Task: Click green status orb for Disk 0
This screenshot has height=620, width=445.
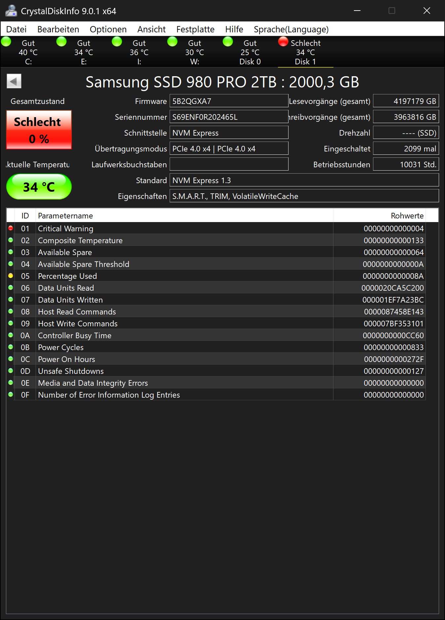Action: 228,42
